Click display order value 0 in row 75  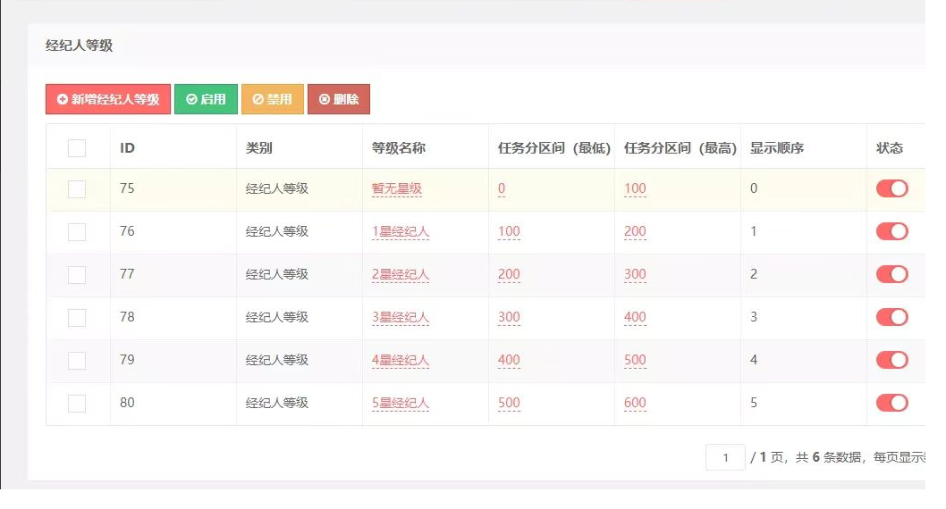[x=754, y=188]
